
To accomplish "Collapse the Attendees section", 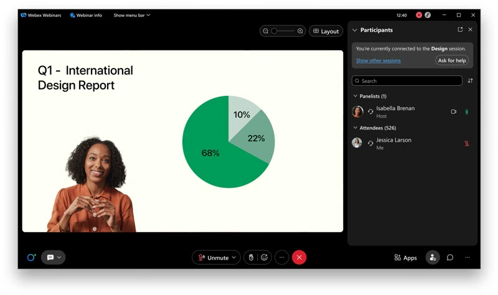I will (x=355, y=128).
